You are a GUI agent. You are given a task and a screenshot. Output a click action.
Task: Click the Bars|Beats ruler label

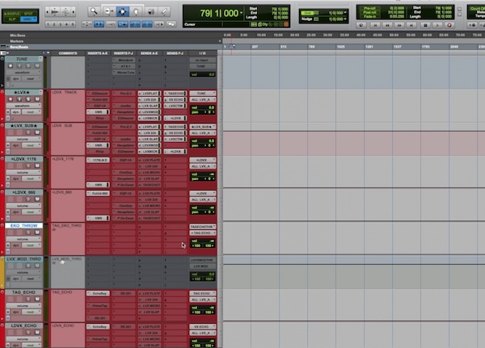click(x=19, y=47)
